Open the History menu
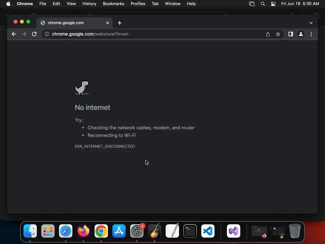The width and height of the screenshot is (325, 244). point(89,4)
